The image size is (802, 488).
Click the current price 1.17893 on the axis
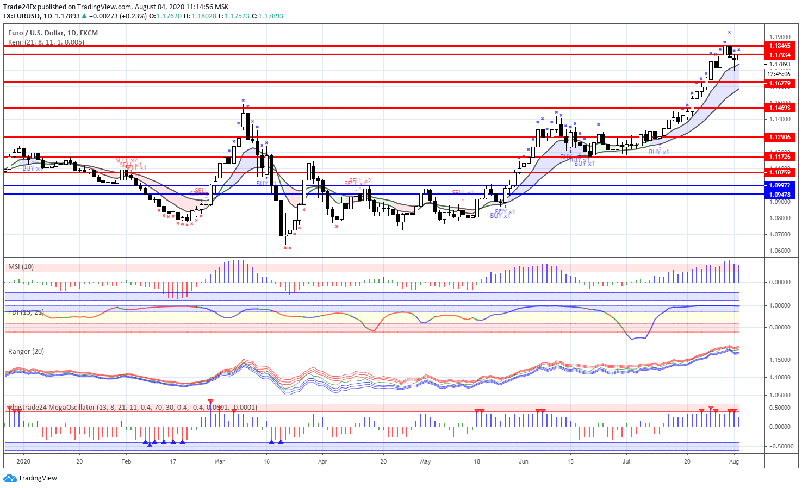coord(780,64)
